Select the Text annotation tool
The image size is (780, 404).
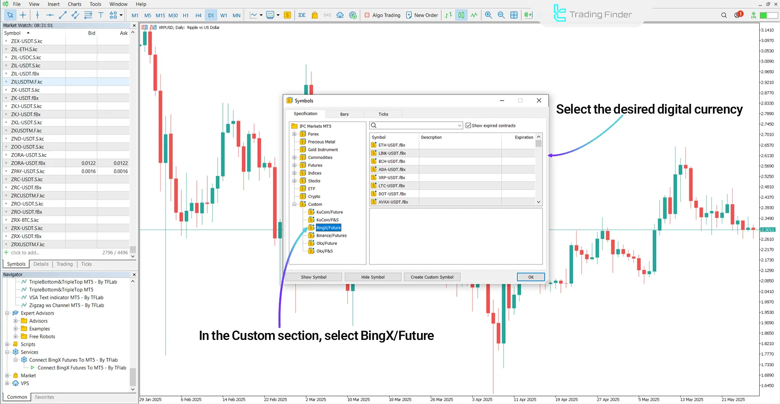[101, 15]
